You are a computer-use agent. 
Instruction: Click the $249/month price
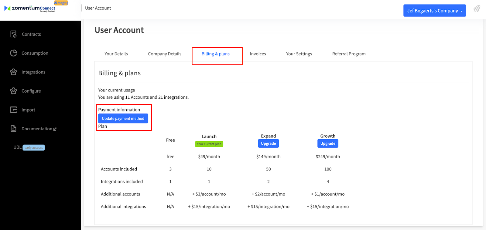pyautogui.click(x=328, y=156)
